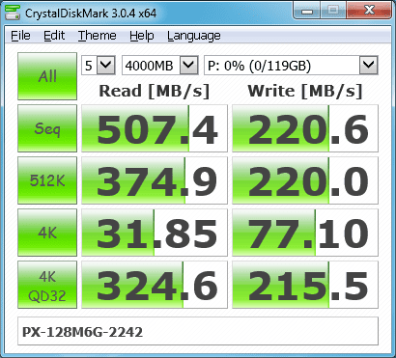Run all benchmarks with the All button

point(47,76)
